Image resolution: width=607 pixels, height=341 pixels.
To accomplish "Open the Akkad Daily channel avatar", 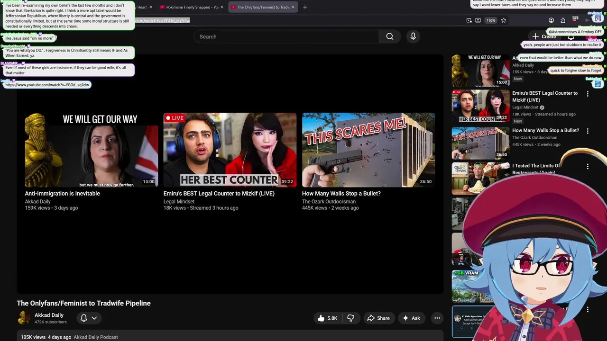I will point(24,318).
